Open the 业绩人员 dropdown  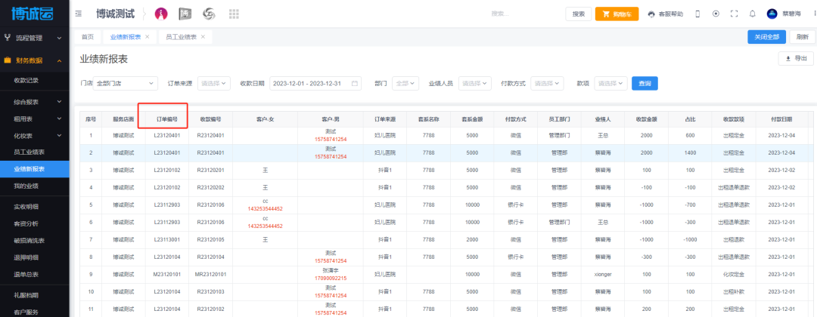click(x=474, y=83)
